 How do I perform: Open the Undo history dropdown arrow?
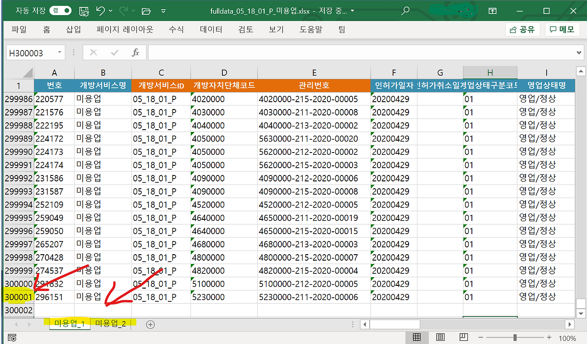pyautogui.click(x=111, y=11)
